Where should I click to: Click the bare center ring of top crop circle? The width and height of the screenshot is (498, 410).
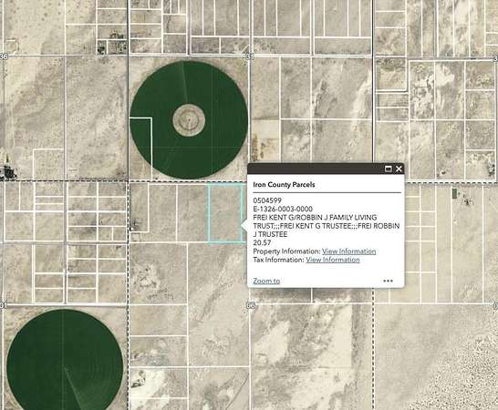(x=189, y=120)
